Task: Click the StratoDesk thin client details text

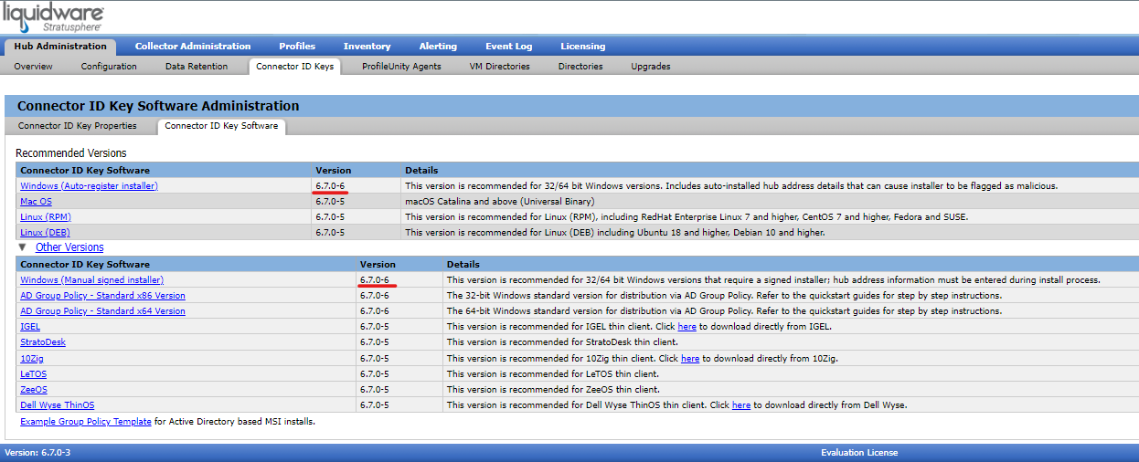Action: pyautogui.click(x=562, y=342)
